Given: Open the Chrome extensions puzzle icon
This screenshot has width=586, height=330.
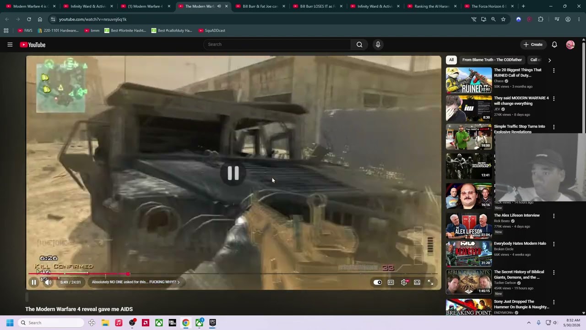Looking at the screenshot, I should [541, 19].
